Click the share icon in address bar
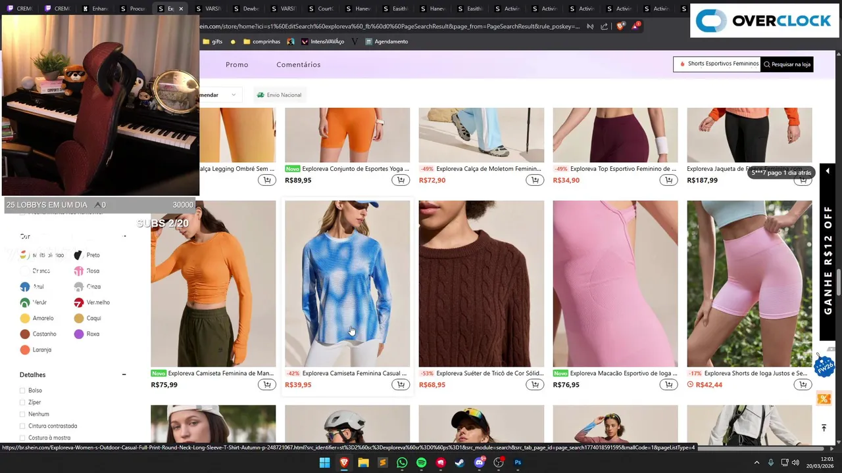The image size is (842, 473). tap(604, 26)
